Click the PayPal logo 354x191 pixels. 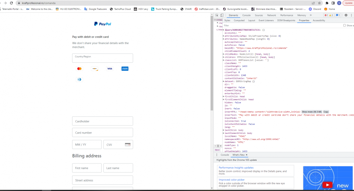pyautogui.click(x=103, y=24)
